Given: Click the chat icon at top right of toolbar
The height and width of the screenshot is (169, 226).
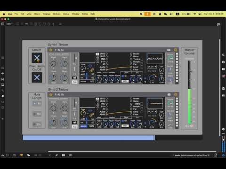Looking at the screenshot, I should click(218, 24).
